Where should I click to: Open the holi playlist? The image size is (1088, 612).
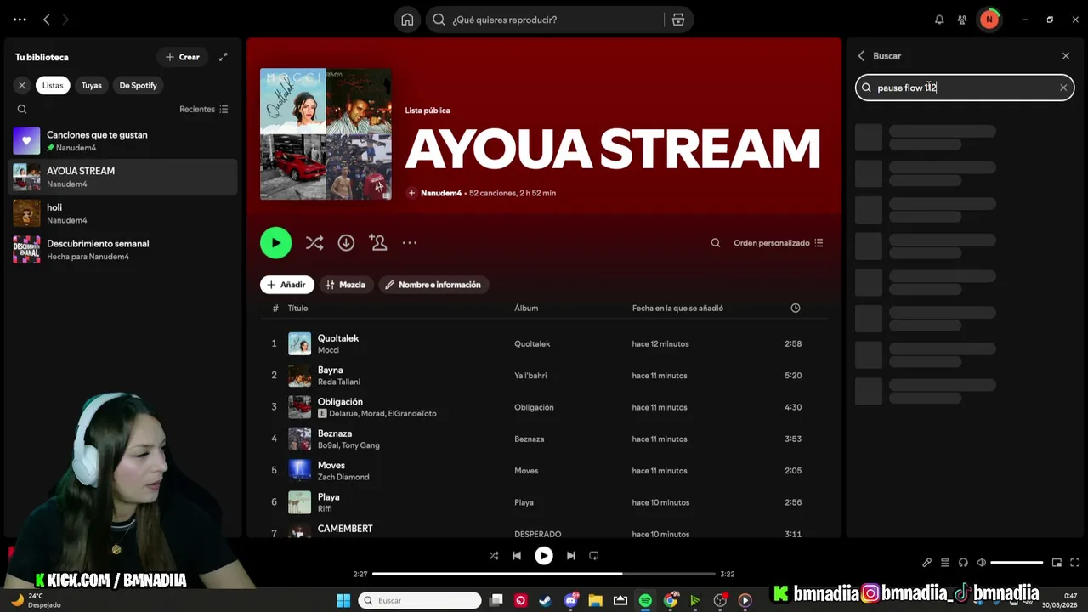[123, 213]
